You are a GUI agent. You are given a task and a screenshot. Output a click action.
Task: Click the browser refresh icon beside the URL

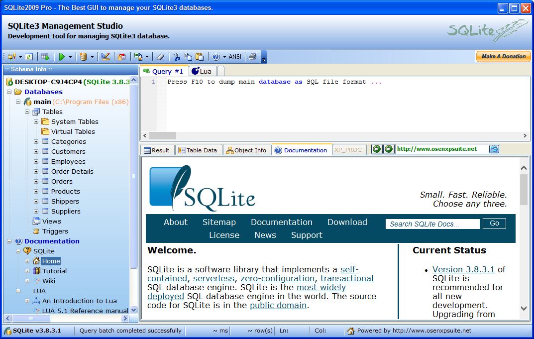coord(494,149)
